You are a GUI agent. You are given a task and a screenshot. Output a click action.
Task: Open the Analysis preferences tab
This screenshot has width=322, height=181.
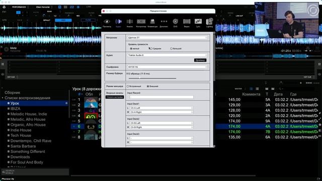coord(130,23)
